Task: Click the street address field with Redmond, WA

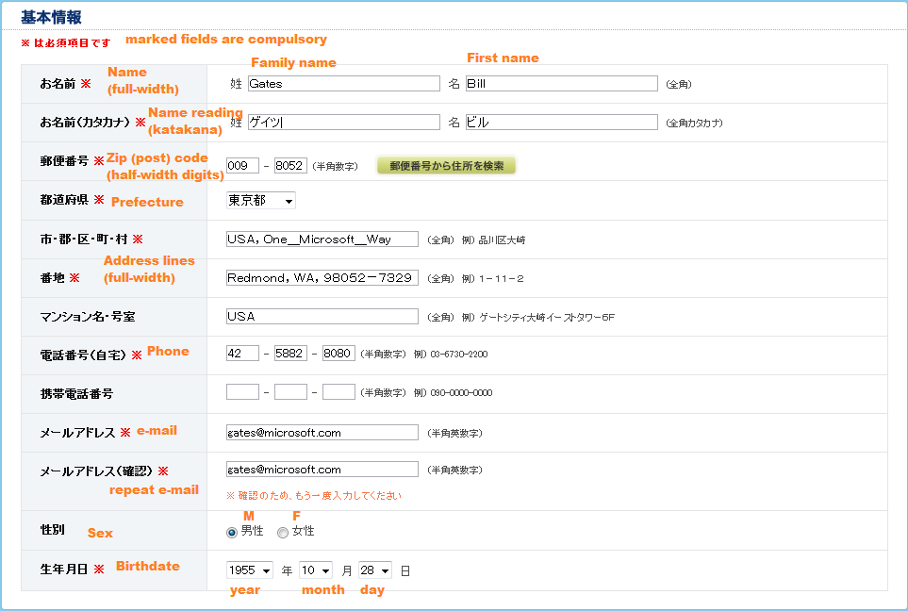Action: [x=322, y=278]
